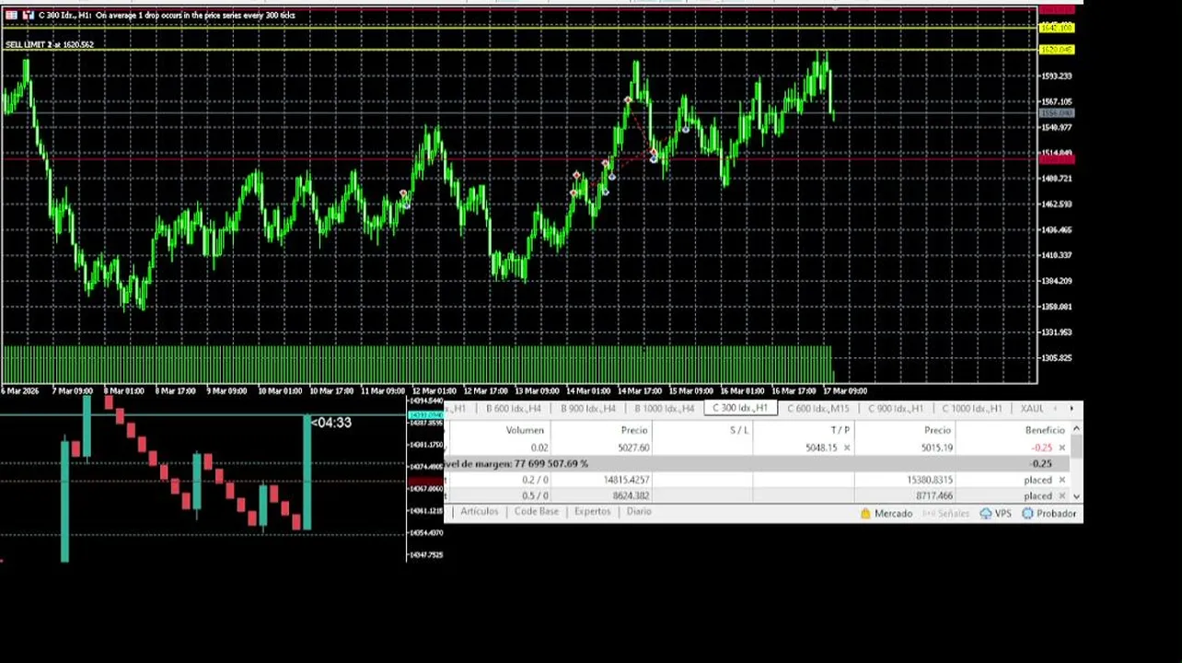Remove the take profit 5048.15

[847, 448]
